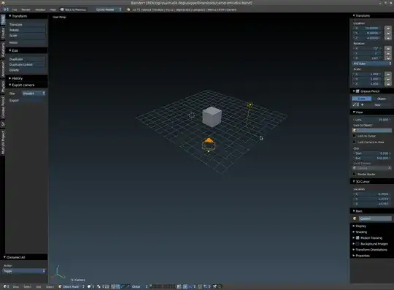The height and width of the screenshot is (290, 394).
Task: Click the Lock to Object field
Action: pos(372,130)
